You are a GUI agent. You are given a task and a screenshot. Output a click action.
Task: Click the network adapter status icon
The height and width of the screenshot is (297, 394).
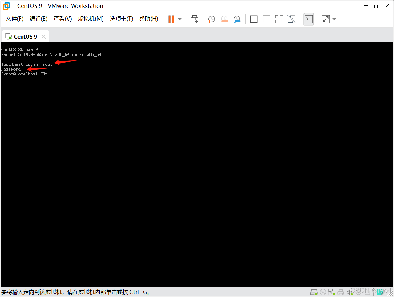tap(332, 292)
